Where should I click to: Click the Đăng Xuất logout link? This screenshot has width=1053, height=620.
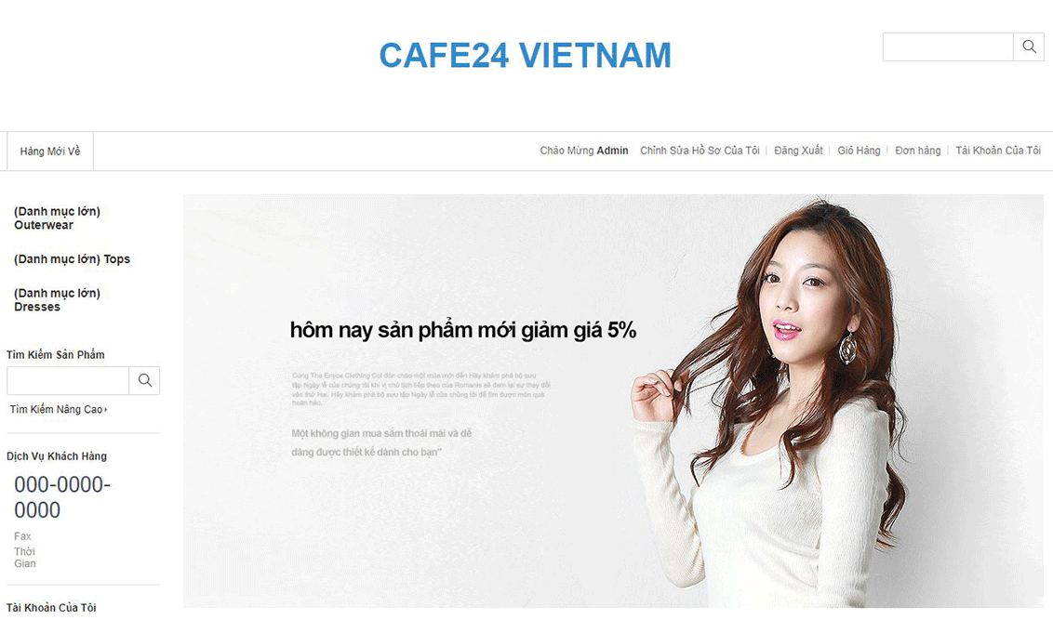[798, 151]
